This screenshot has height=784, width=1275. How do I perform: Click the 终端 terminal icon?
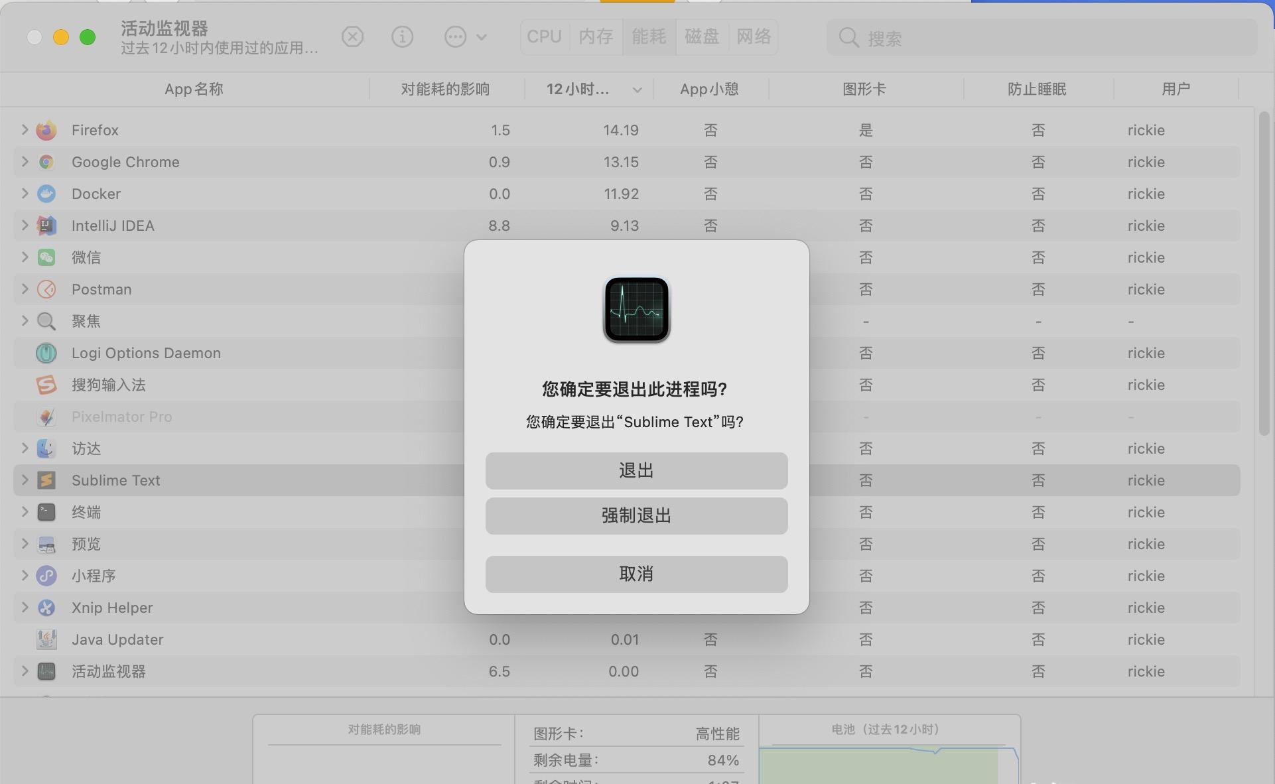click(x=46, y=512)
